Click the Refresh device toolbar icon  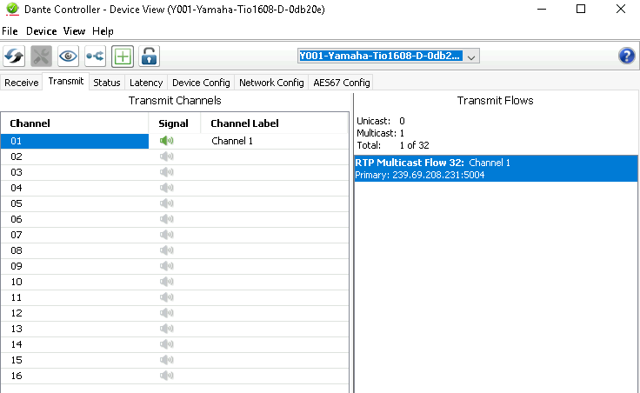(x=14, y=56)
